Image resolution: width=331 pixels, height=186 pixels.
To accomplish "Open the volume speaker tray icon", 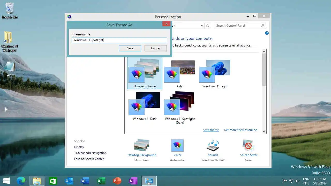I will pos(297,181).
